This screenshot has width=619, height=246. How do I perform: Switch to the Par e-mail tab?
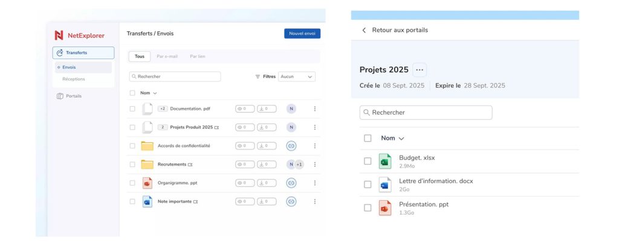point(167,57)
